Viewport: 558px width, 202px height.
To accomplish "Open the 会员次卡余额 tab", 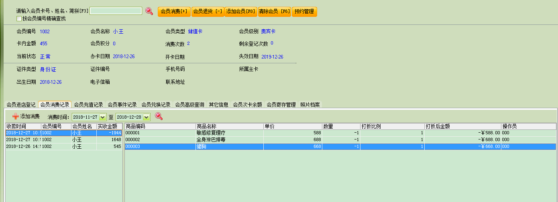I will (248, 105).
